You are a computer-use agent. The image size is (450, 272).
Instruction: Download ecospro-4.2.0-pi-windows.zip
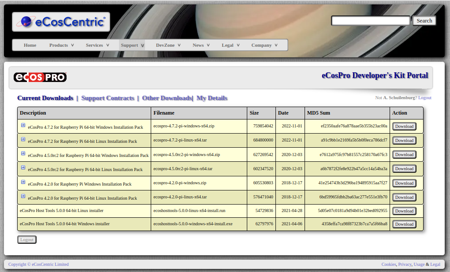tap(404, 183)
